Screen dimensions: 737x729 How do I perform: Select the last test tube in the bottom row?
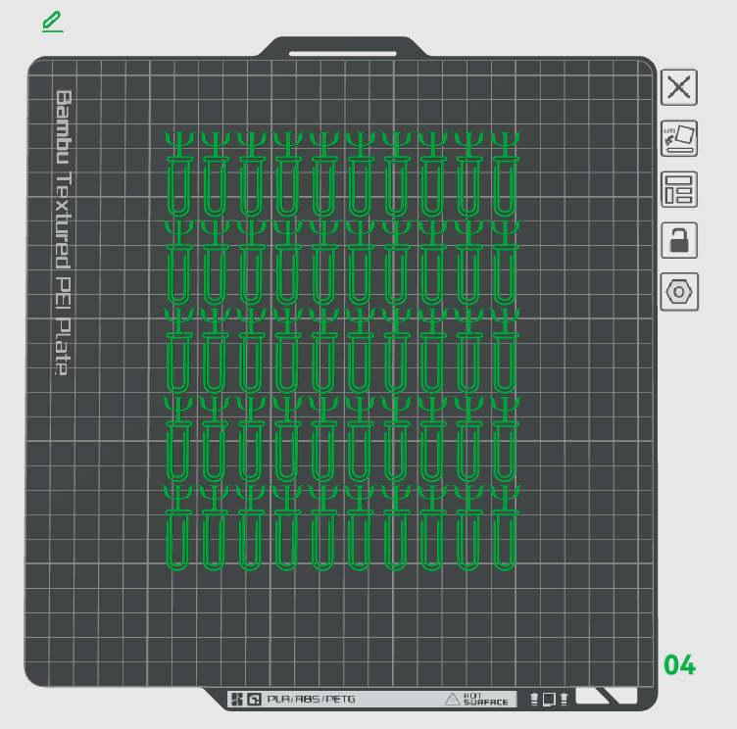point(505,527)
